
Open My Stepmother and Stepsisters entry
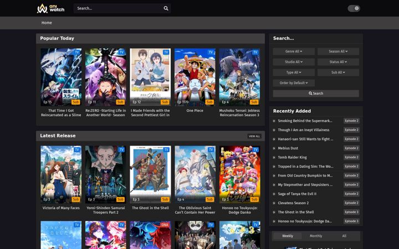coord(305,185)
